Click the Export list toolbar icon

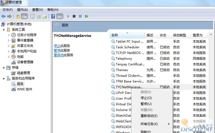(x=45, y=16)
